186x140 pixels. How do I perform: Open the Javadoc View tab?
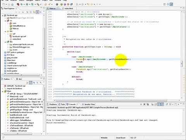tap(88, 104)
